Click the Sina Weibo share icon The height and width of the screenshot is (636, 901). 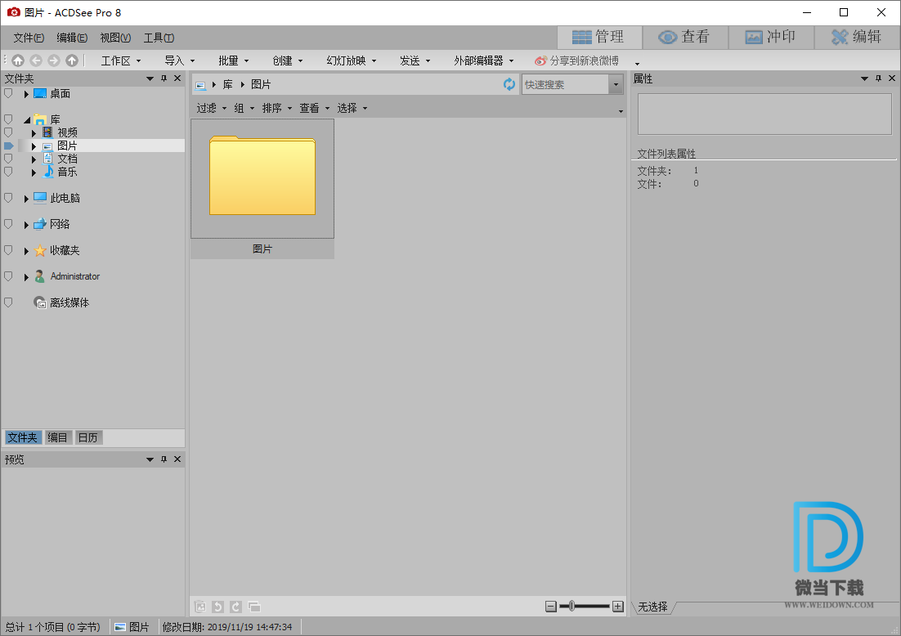click(540, 60)
